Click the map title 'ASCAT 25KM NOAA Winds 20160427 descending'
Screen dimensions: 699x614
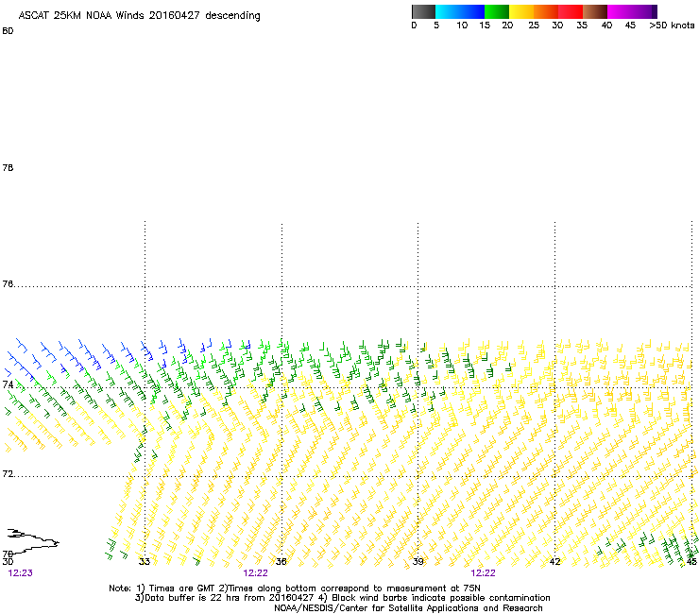tap(139, 16)
